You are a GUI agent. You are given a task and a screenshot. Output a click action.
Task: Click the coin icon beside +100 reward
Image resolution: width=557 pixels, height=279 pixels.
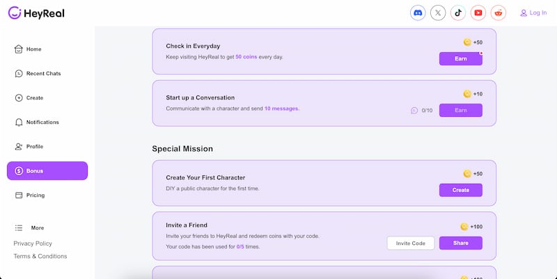pyautogui.click(x=464, y=226)
